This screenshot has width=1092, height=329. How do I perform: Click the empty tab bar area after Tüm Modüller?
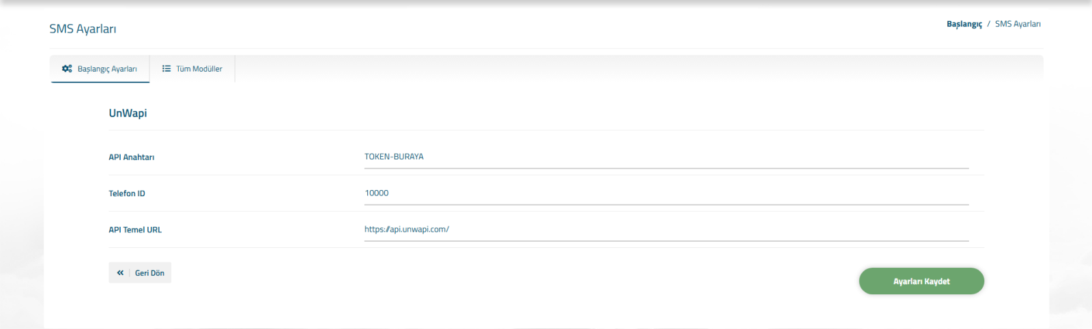pos(614,69)
